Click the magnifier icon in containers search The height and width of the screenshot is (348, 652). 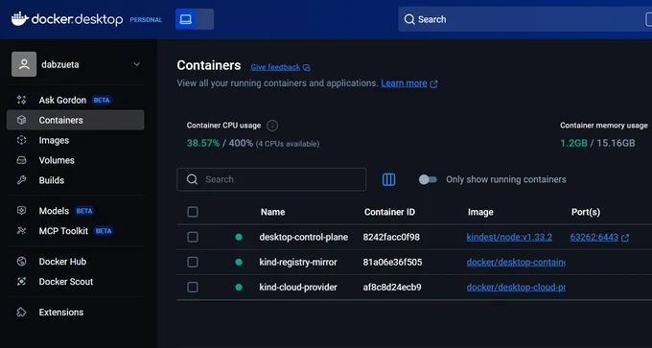tap(192, 179)
